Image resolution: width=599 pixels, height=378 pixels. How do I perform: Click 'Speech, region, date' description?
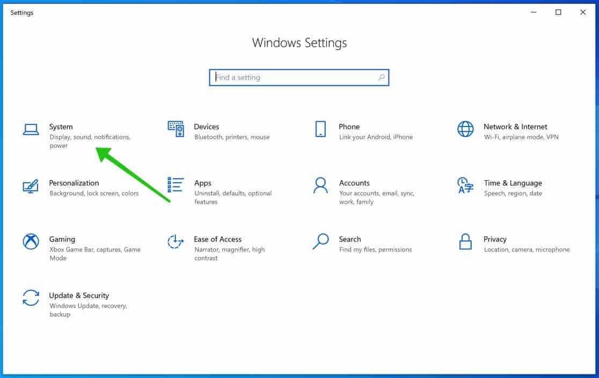[513, 194]
